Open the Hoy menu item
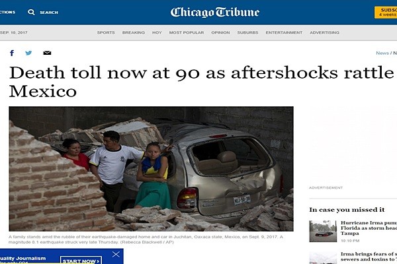This screenshot has height=264, width=397. [x=157, y=32]
